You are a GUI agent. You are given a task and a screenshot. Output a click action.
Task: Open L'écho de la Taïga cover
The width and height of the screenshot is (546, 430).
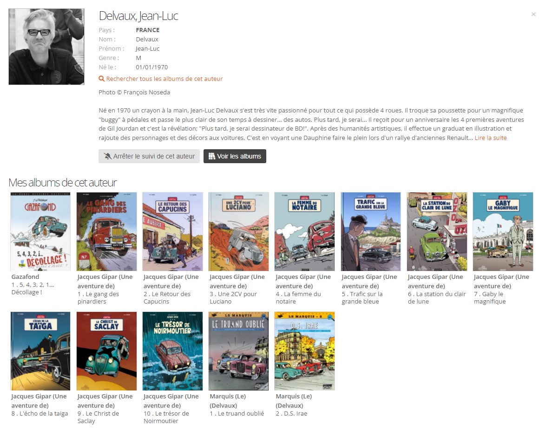(x=40, y=351)
